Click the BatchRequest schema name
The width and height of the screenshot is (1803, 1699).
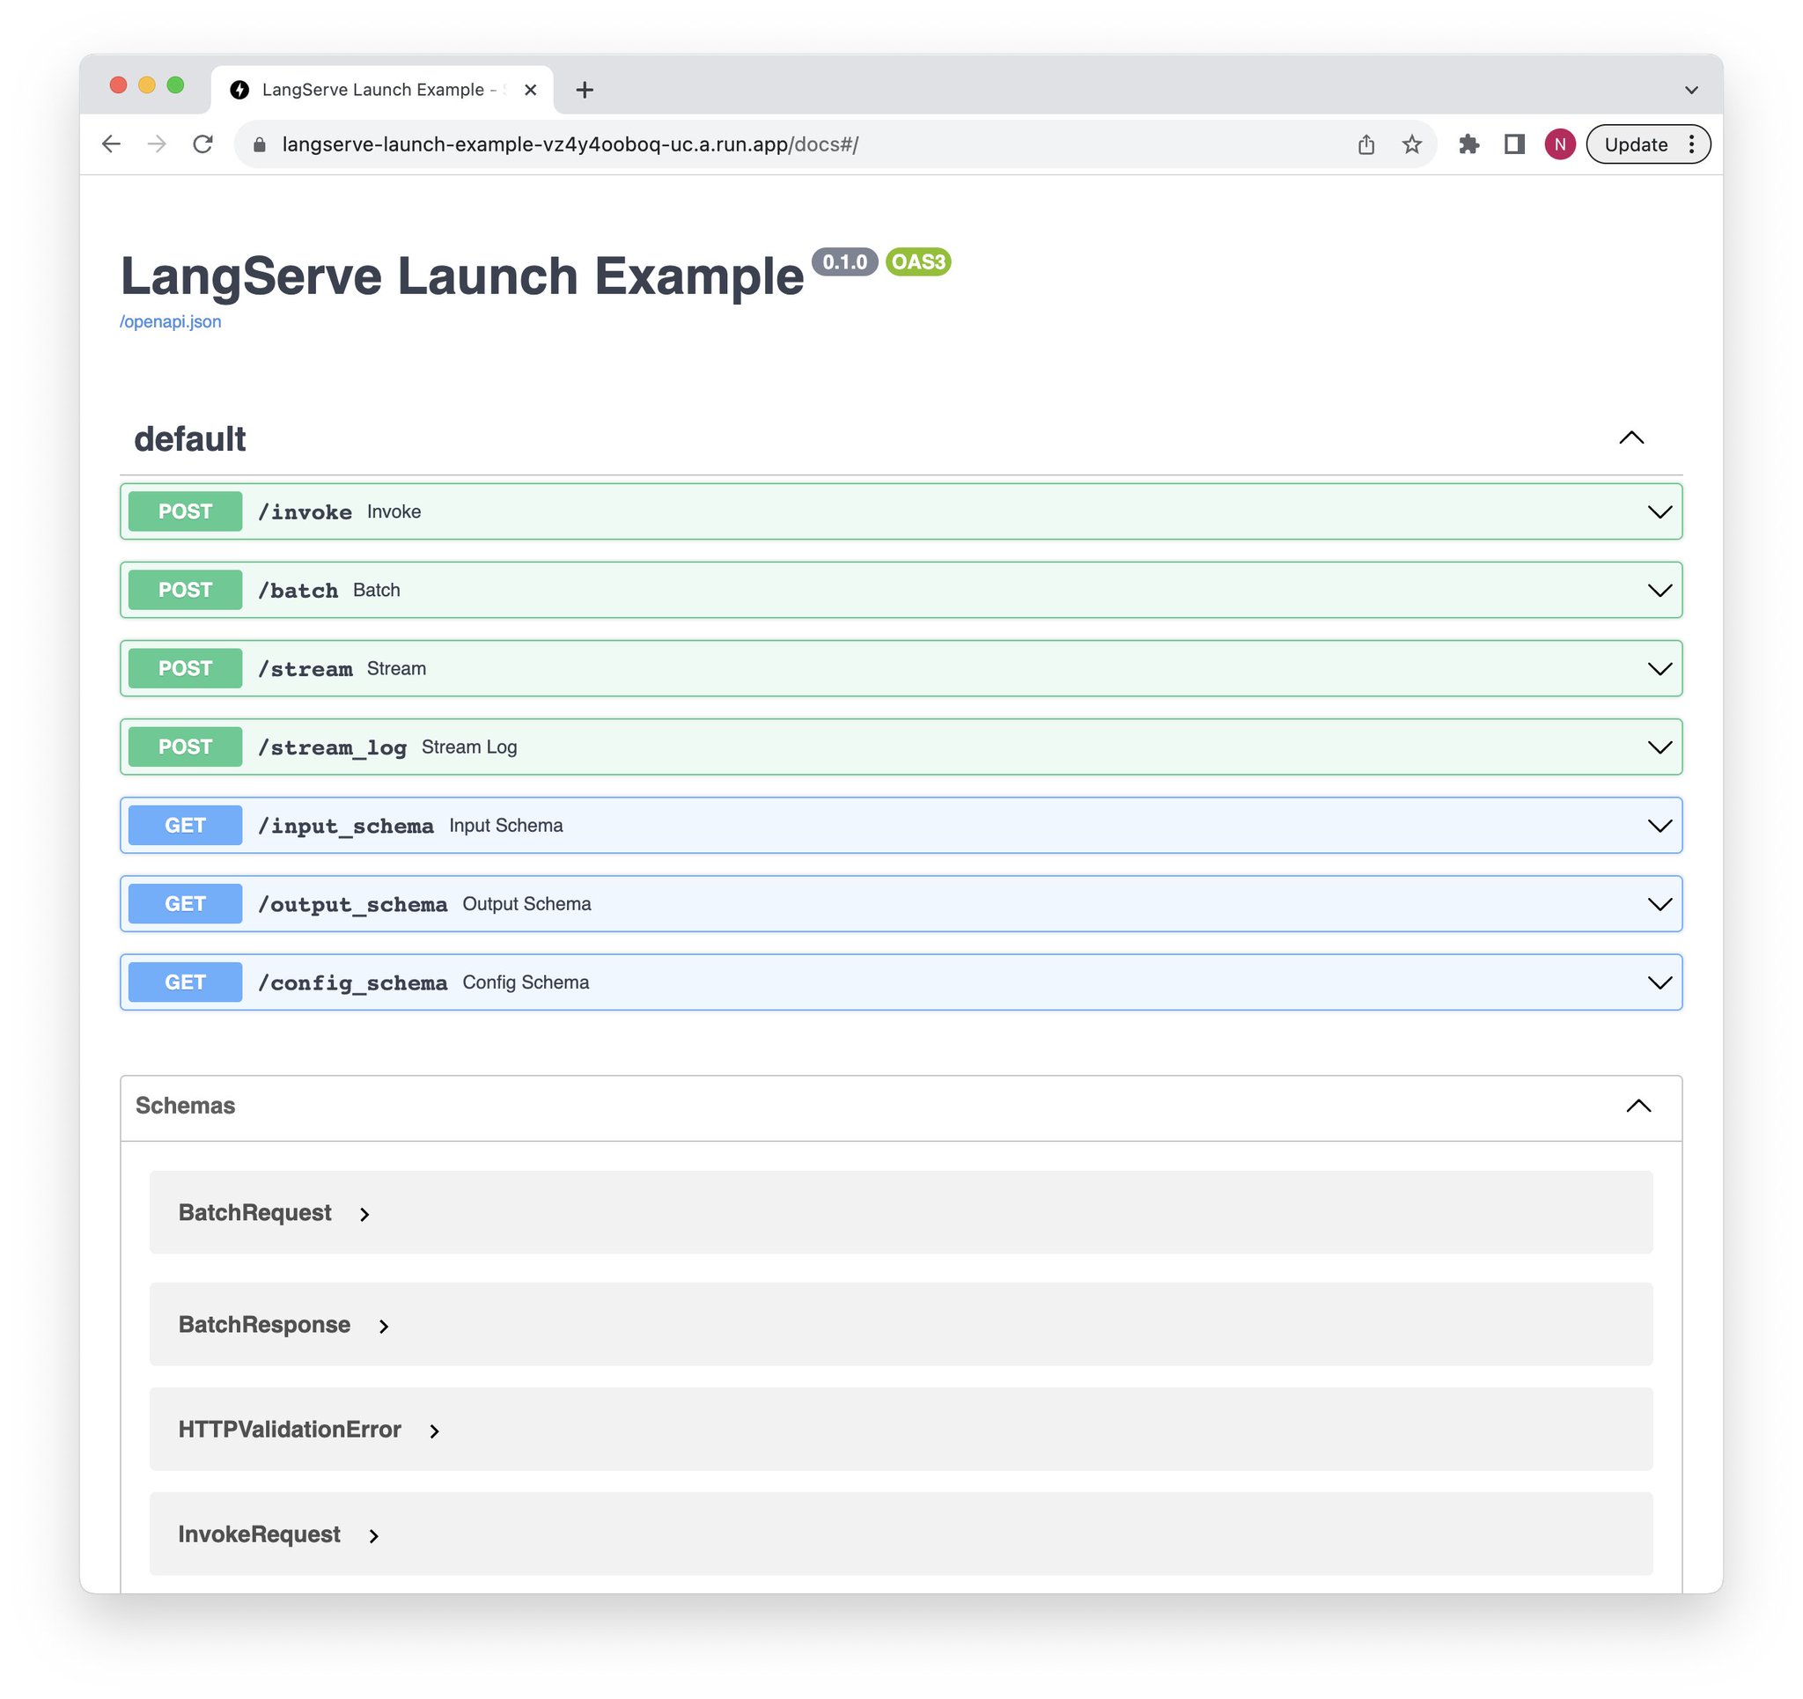254,1213
